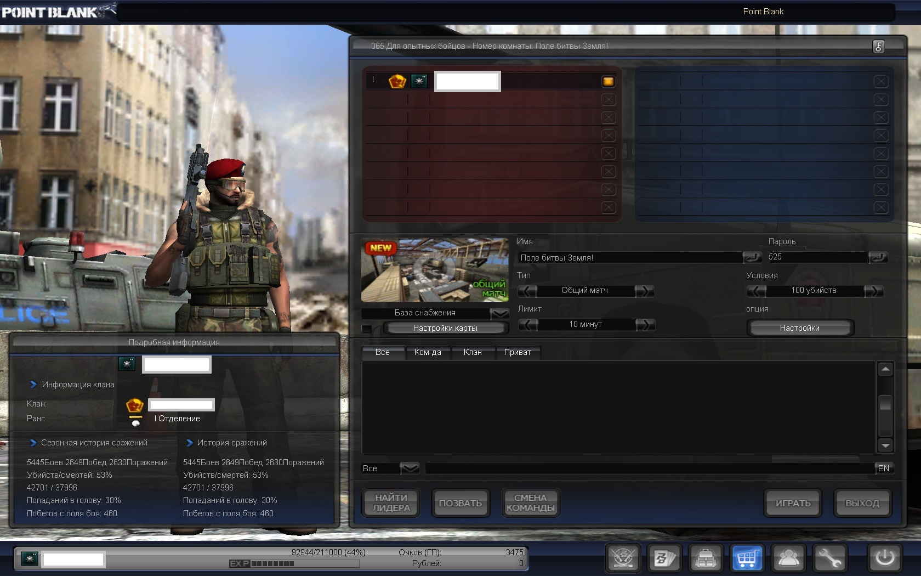
Task: Toggle the eighth red team slot closed
Action: (x=608, y=207)
